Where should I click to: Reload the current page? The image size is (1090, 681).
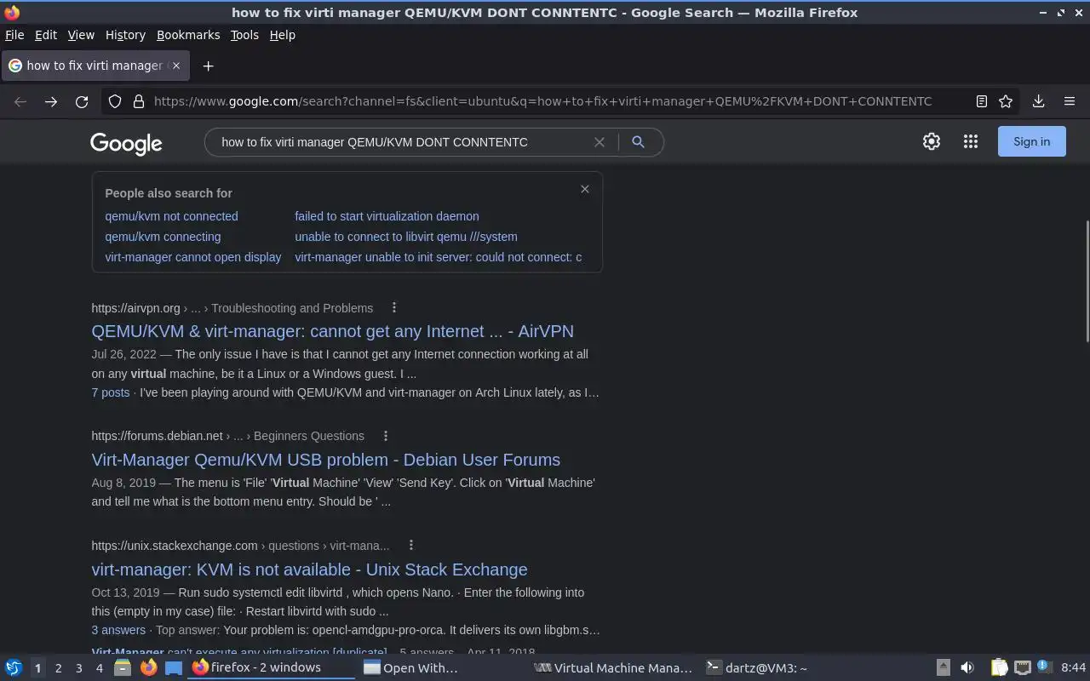pos(82,101)
